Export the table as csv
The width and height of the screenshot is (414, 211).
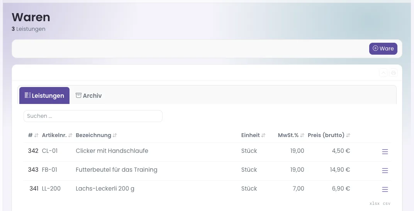[387, 203]
